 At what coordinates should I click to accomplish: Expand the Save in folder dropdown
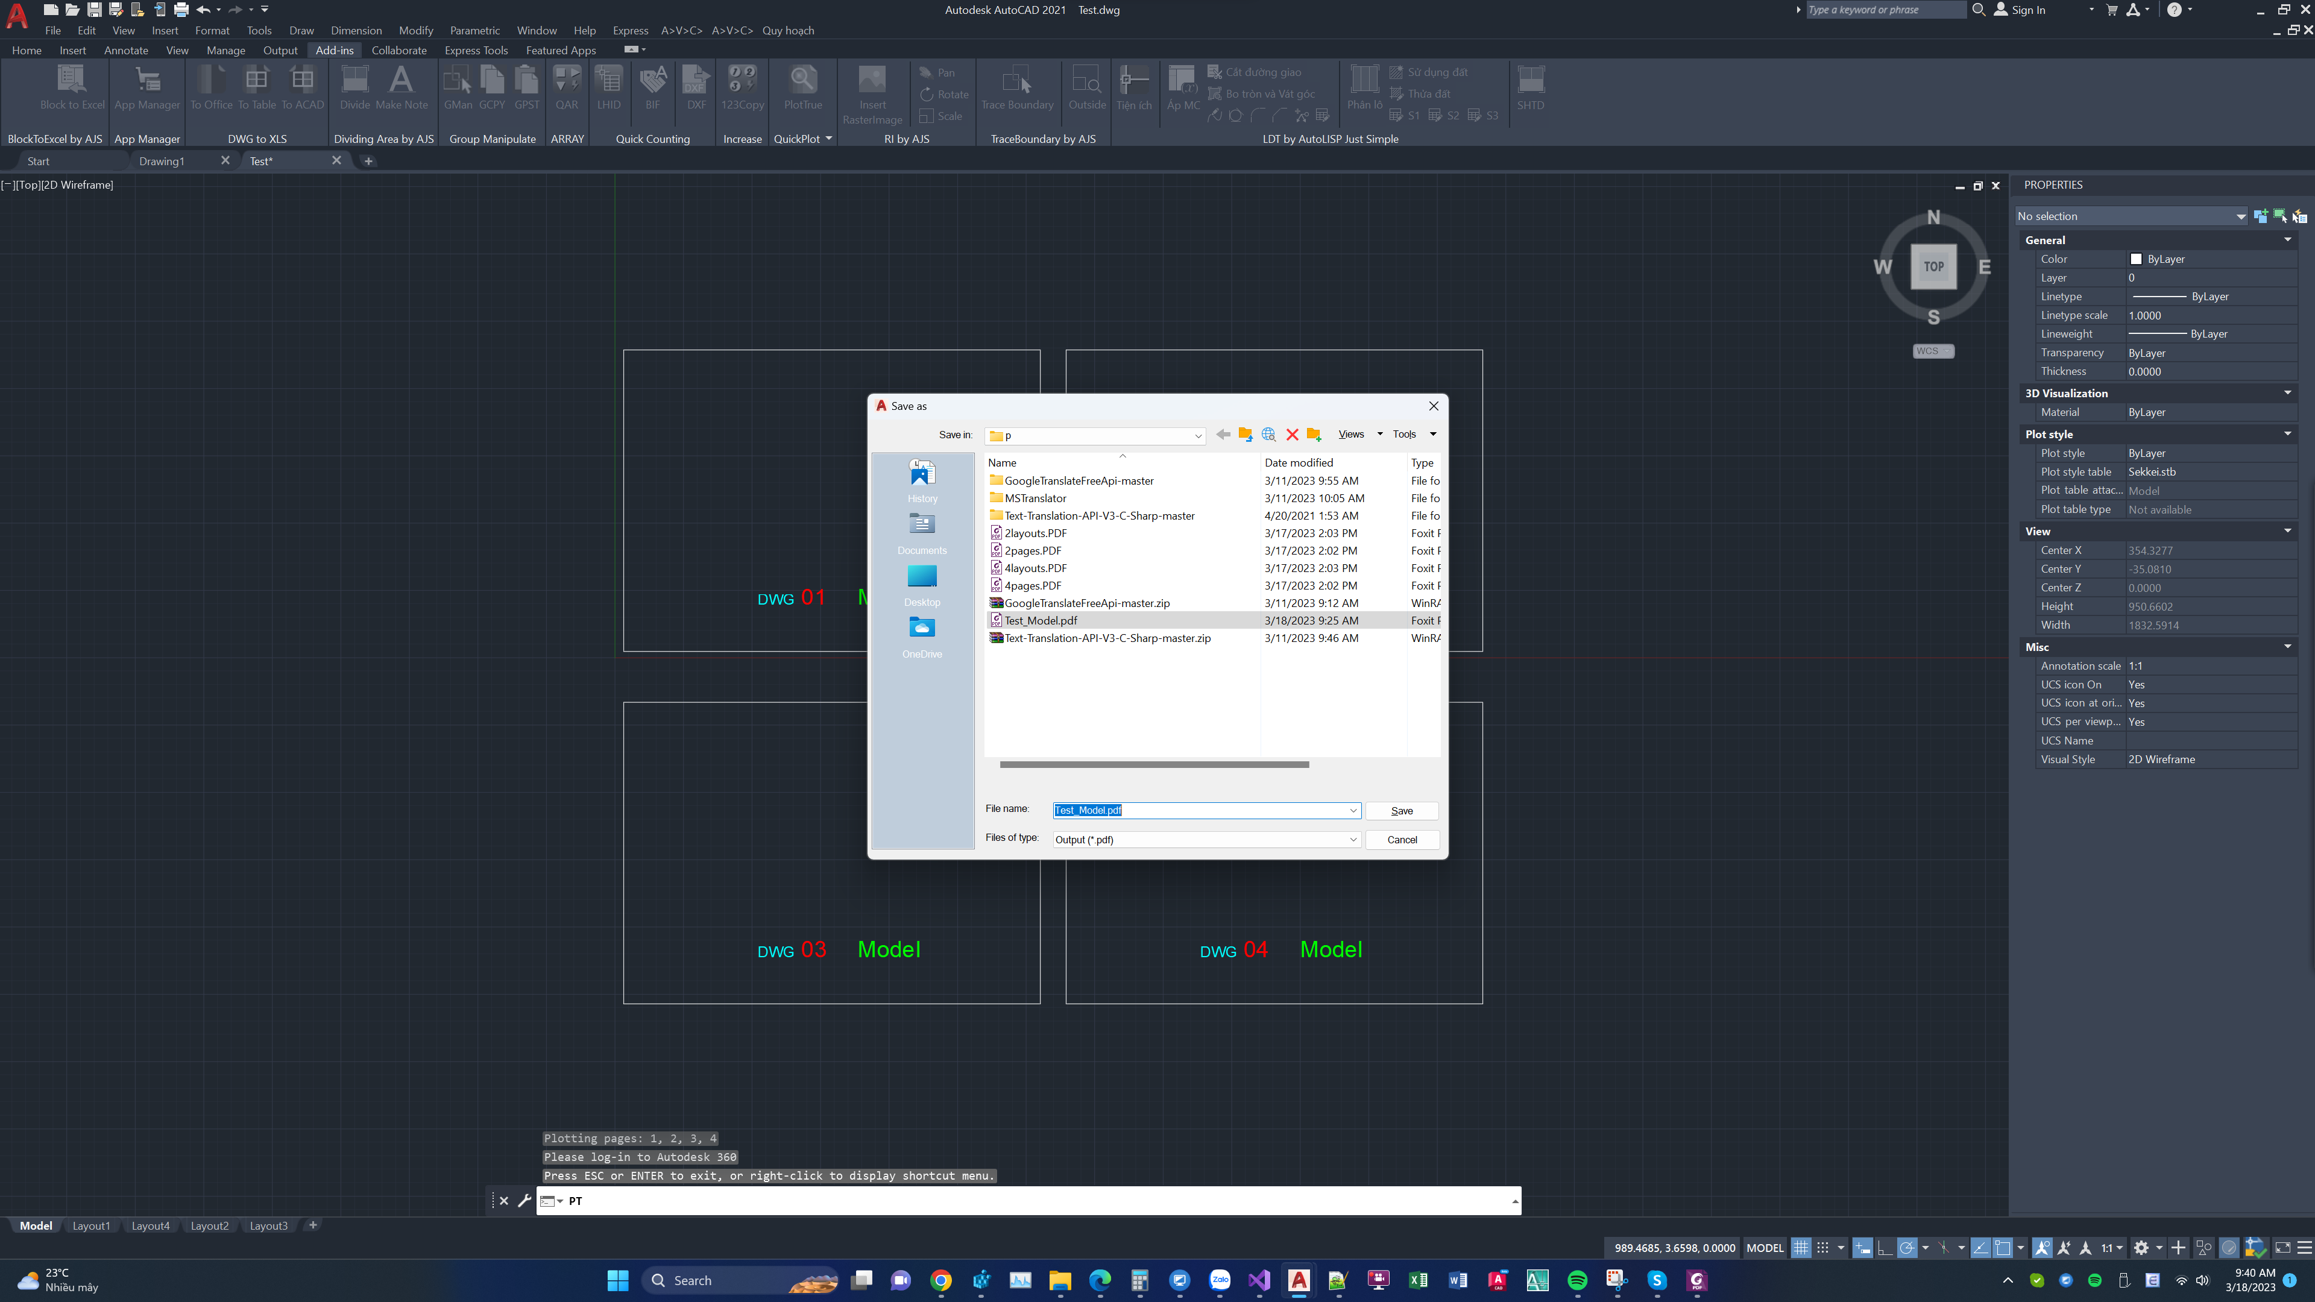tap(1197, 436)
